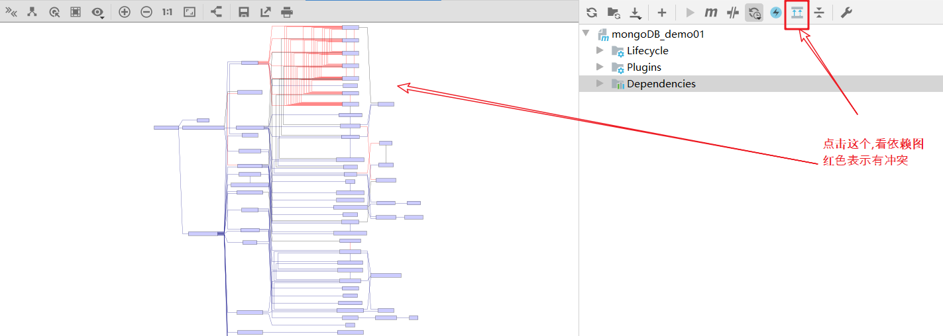Screen dimensions: 943x336
Task: Click the collapse all icon in Maven panel
Action: tap(819, 13)
